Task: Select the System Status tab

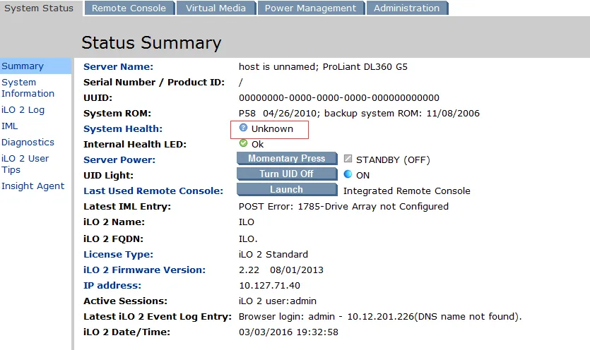Action: pyautogui.click(x=39, y=8)
